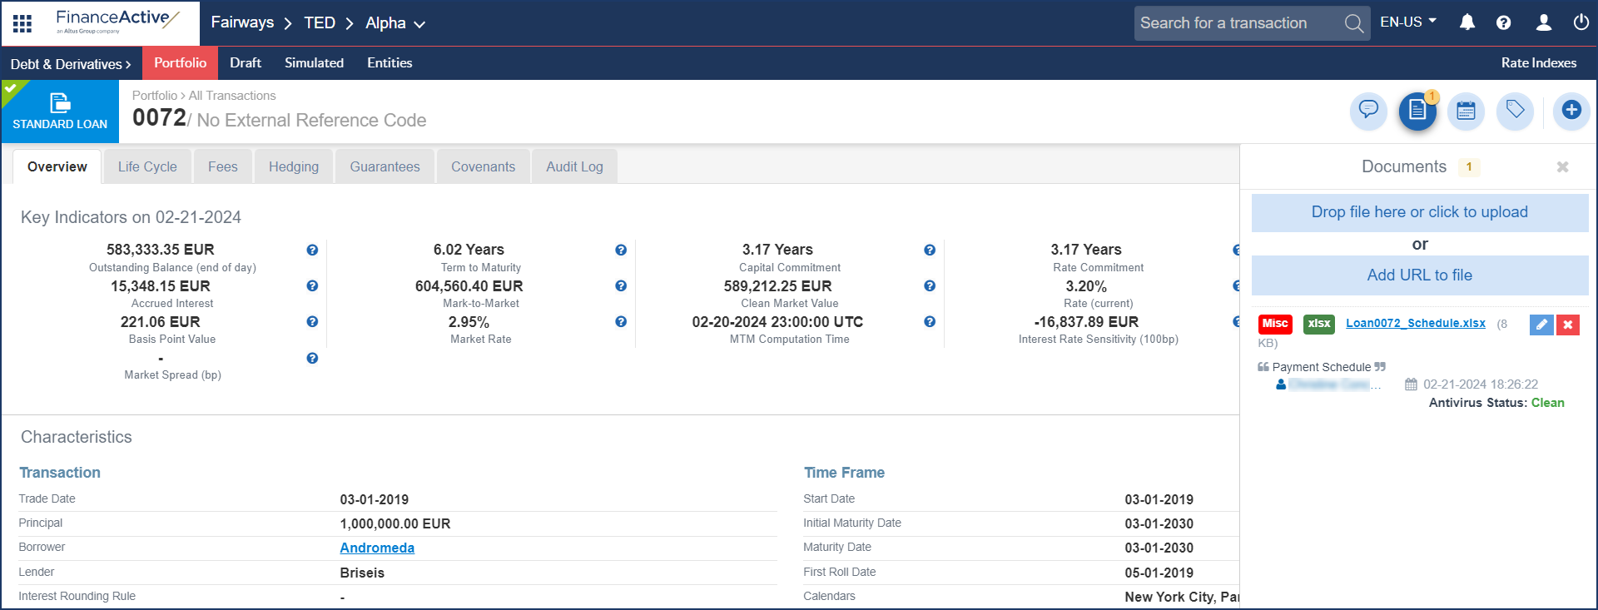Open the Andromeda borrower link
Viewport: 1598px width, 610px height.
coord(377,548)
